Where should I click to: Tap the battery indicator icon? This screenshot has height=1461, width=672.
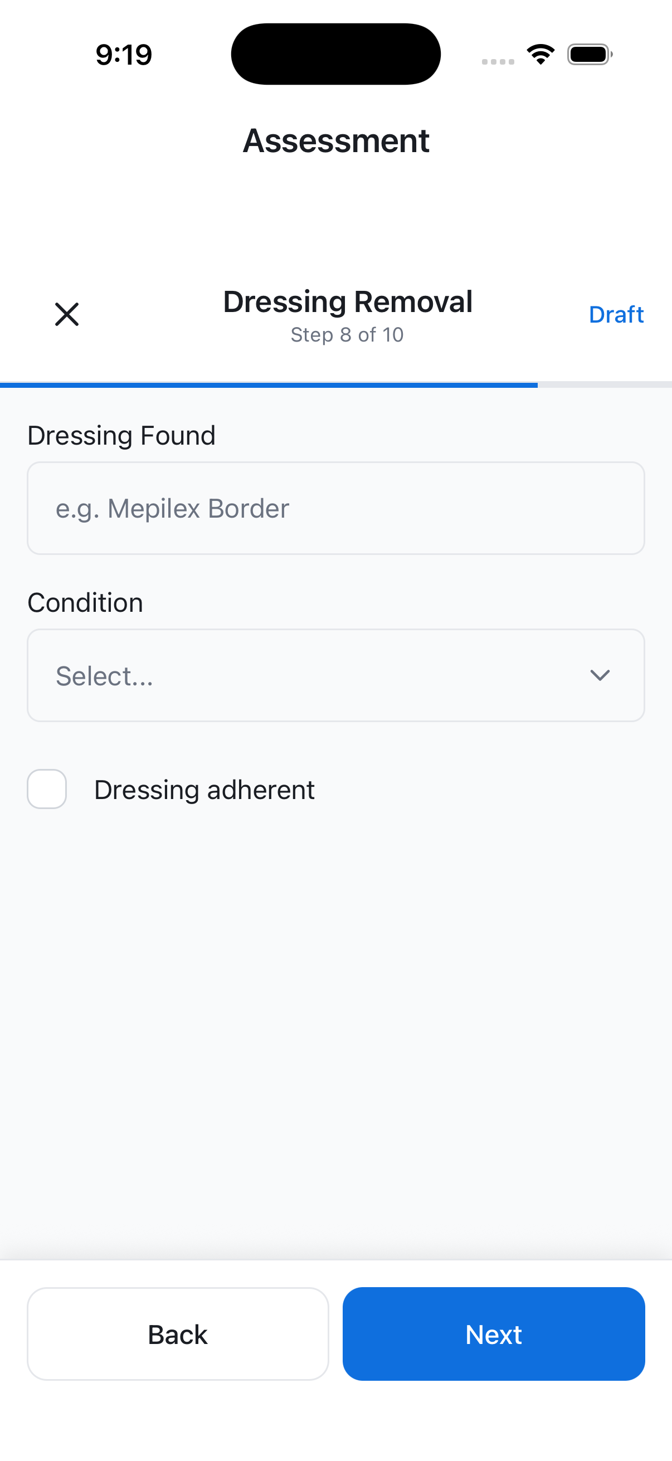(589, 55)
